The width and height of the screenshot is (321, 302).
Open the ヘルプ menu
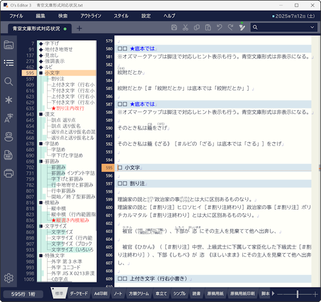[169, 16]
